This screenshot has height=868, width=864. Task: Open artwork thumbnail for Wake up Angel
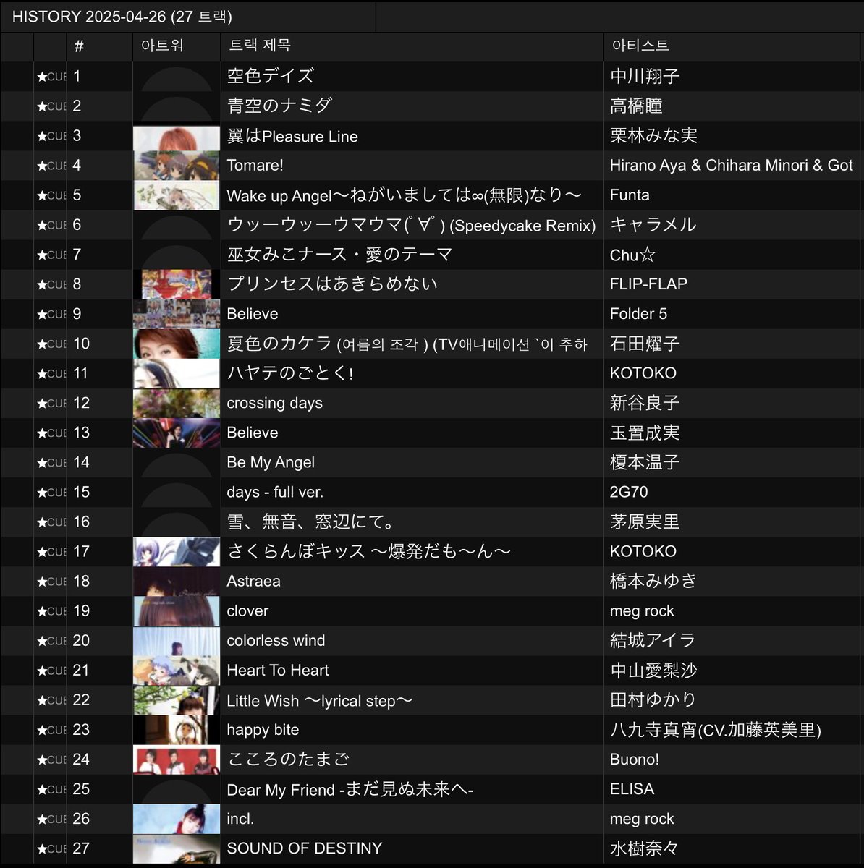[177, 195]
